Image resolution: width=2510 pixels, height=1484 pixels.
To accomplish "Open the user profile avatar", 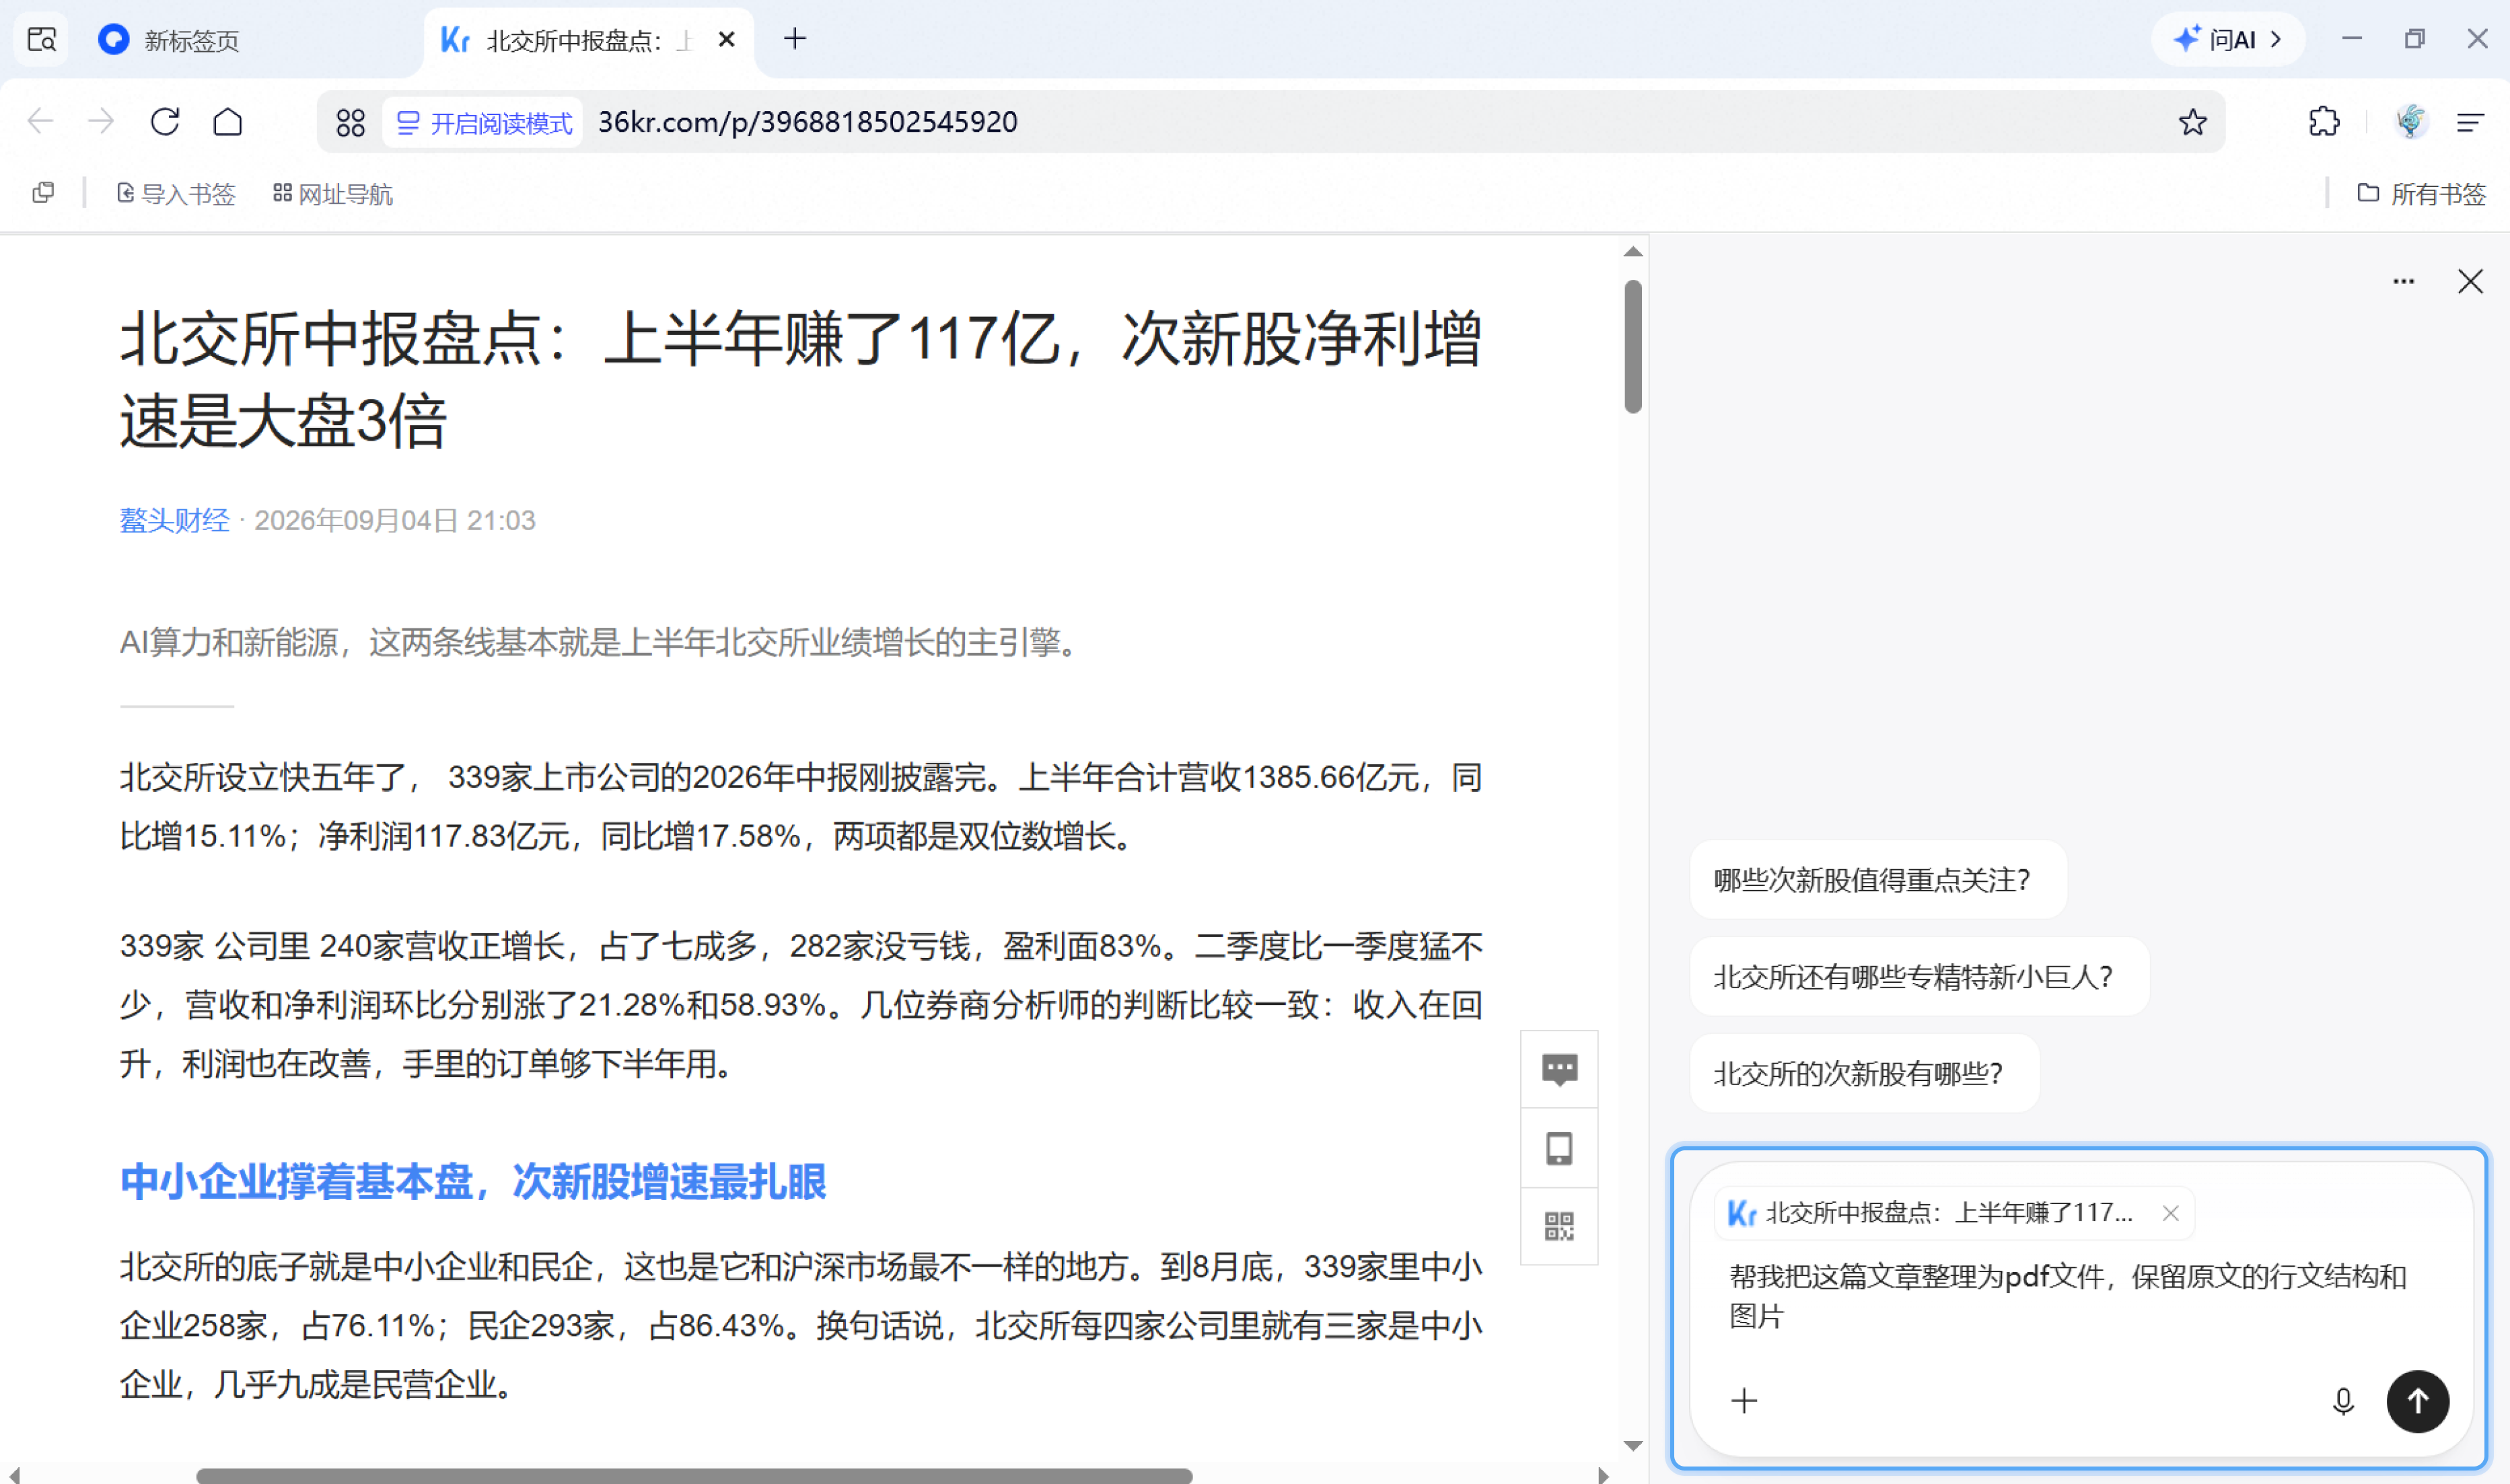I will [2411, 122].
